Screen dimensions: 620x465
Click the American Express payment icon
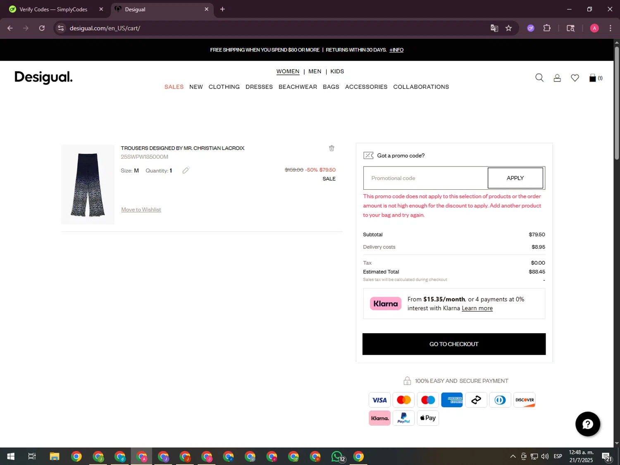[x=452, y=400]
